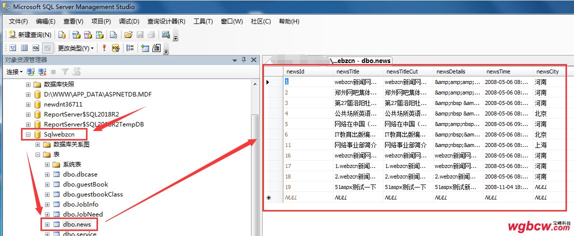Click the scroll icon right of the Filter funnel
The image size is (574, 236).
click(76, 71)
